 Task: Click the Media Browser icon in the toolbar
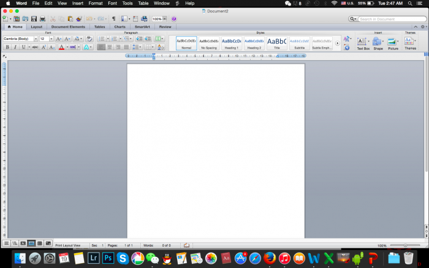(144, 19)
